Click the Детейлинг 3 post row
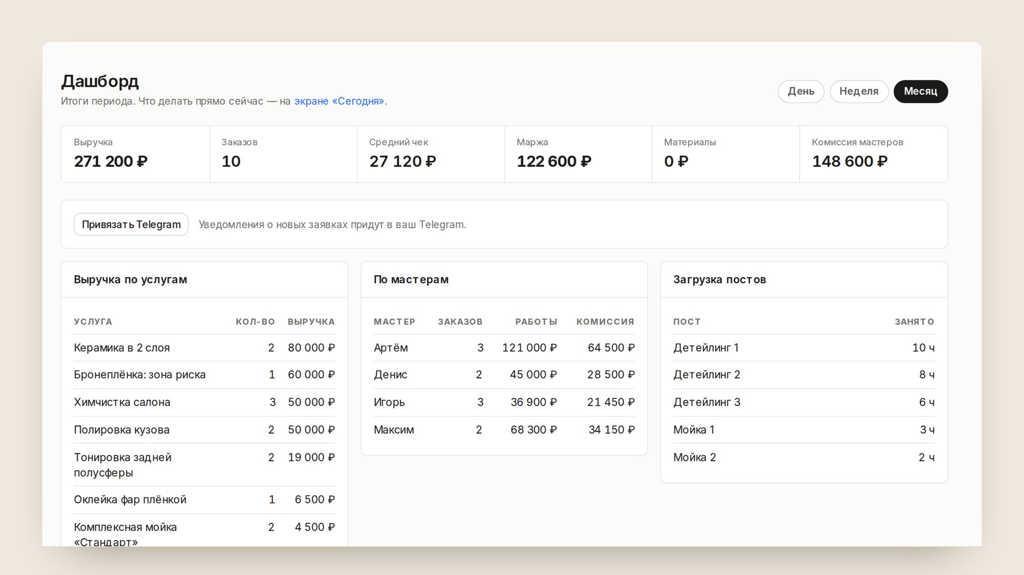The image size is (1024, 575). pyautogui.click(x=804, y=402)
